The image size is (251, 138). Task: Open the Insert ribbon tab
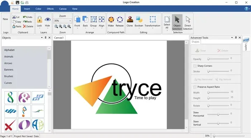[x=27, y=9]
